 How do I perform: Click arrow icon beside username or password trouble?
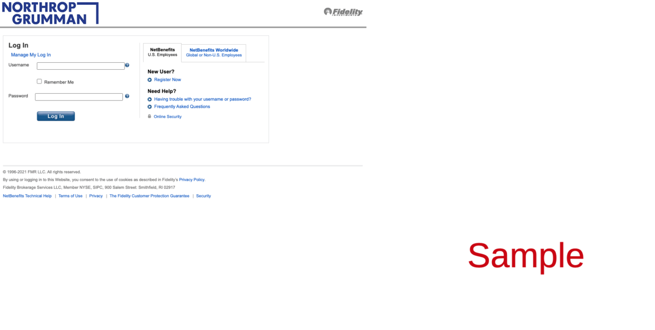(150, 99)
